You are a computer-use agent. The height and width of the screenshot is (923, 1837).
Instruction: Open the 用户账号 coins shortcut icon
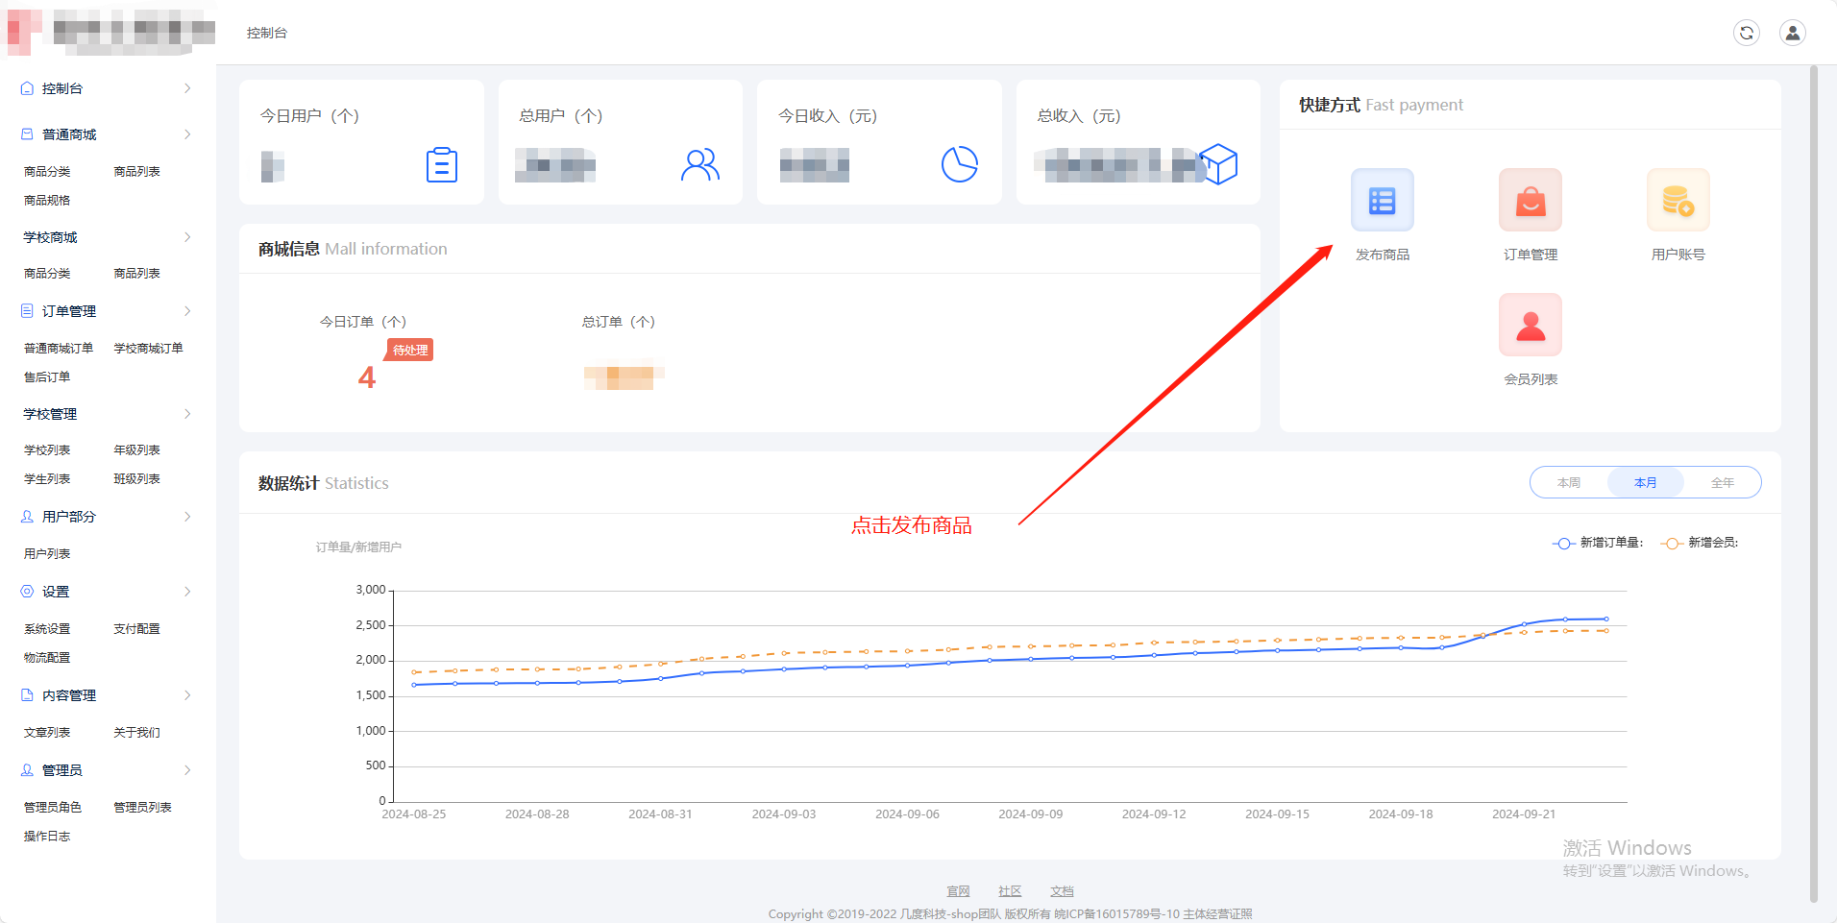1678,201
